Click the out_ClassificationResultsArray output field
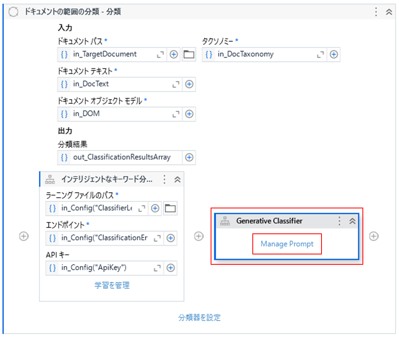Image resolution: width=399 pixels, height=337 pixels. (x=120, y=157)
